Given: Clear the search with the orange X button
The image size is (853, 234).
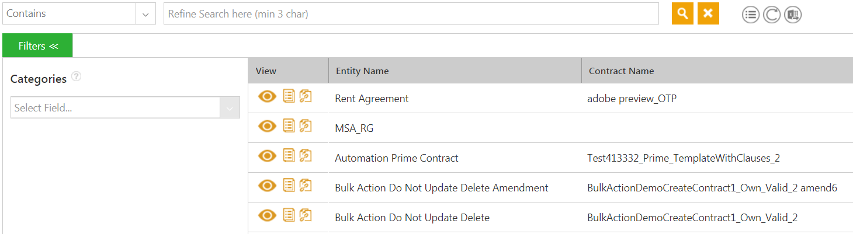Looking at the screenshot, I should (x=708, y=13).
